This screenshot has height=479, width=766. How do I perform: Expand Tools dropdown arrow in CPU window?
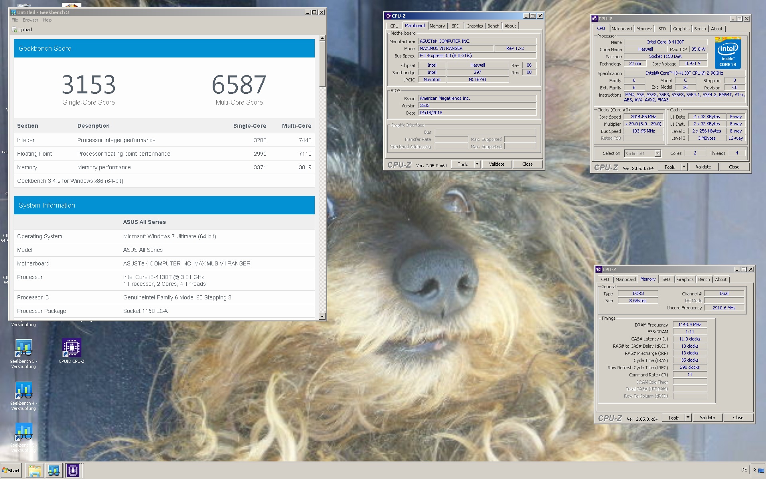pos(684,167)
